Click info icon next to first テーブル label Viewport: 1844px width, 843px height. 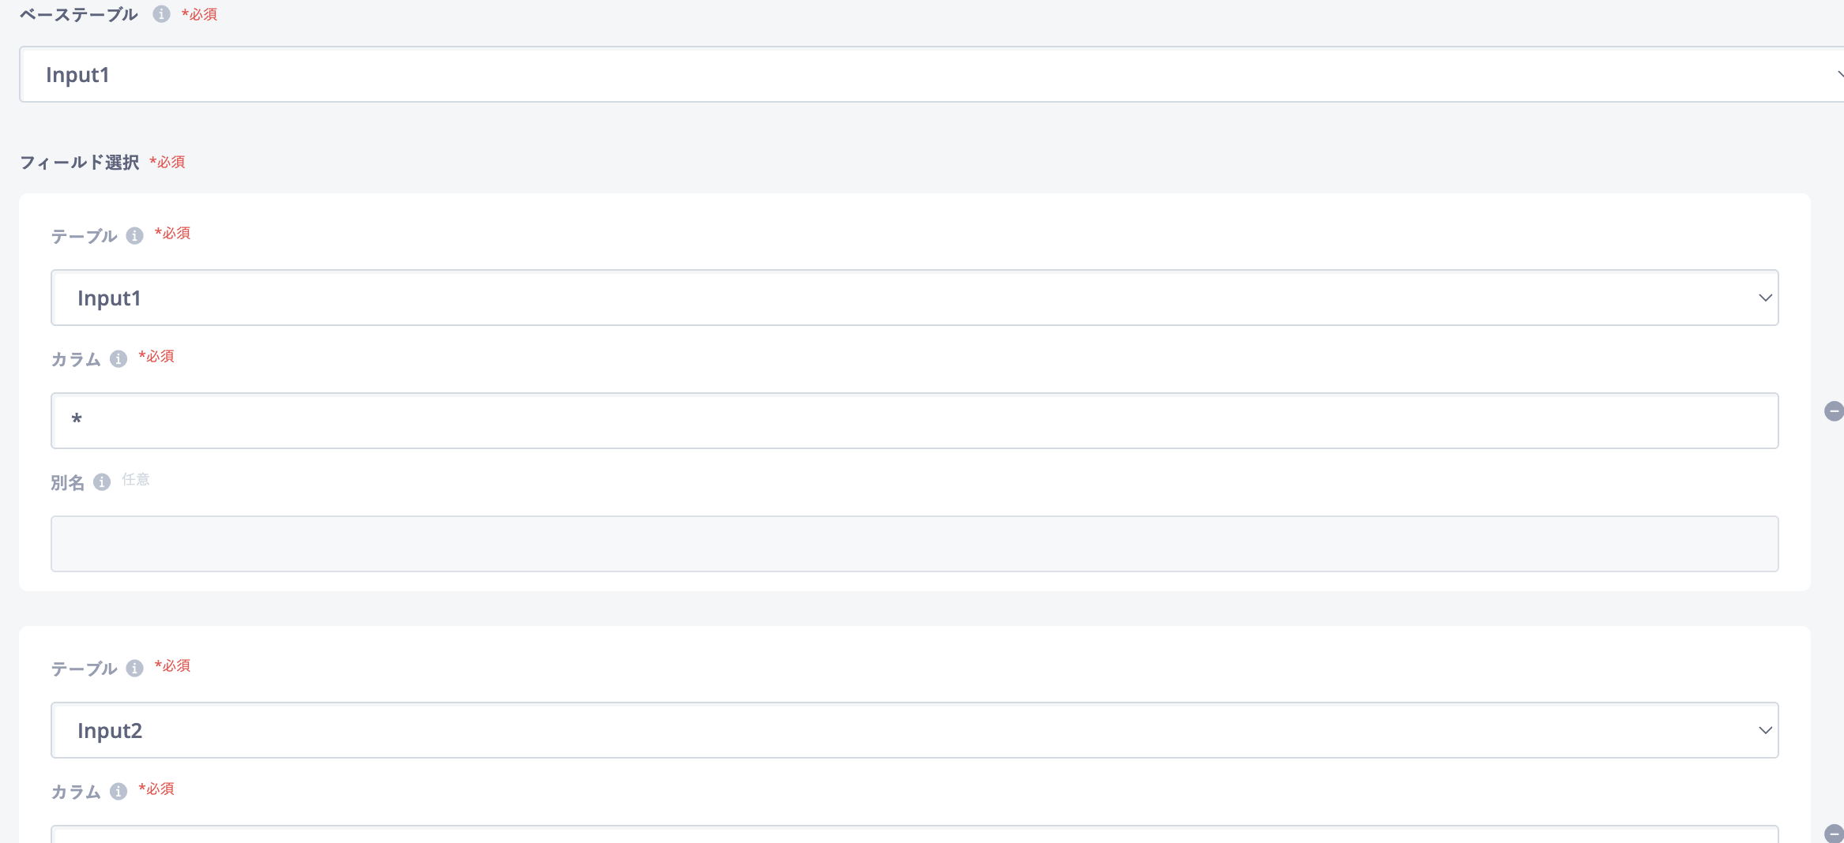coord(135,236)
